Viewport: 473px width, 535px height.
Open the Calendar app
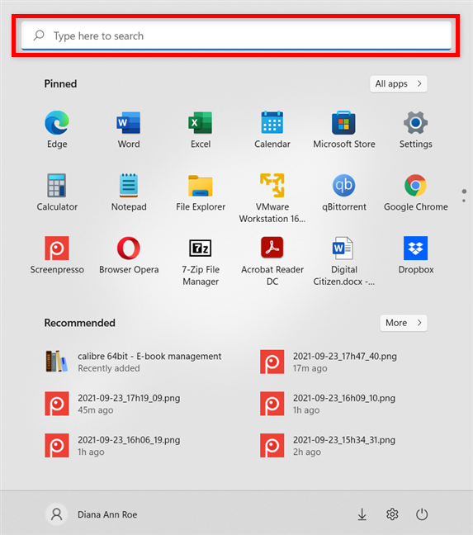(x=272, y=130)
